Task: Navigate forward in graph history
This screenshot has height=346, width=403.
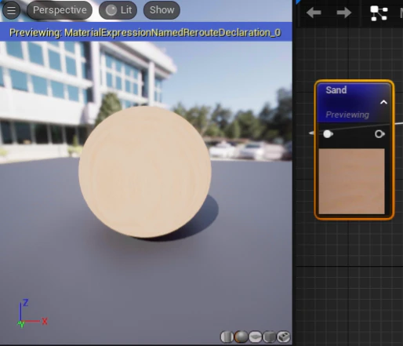Action: (x=344, y=13)
